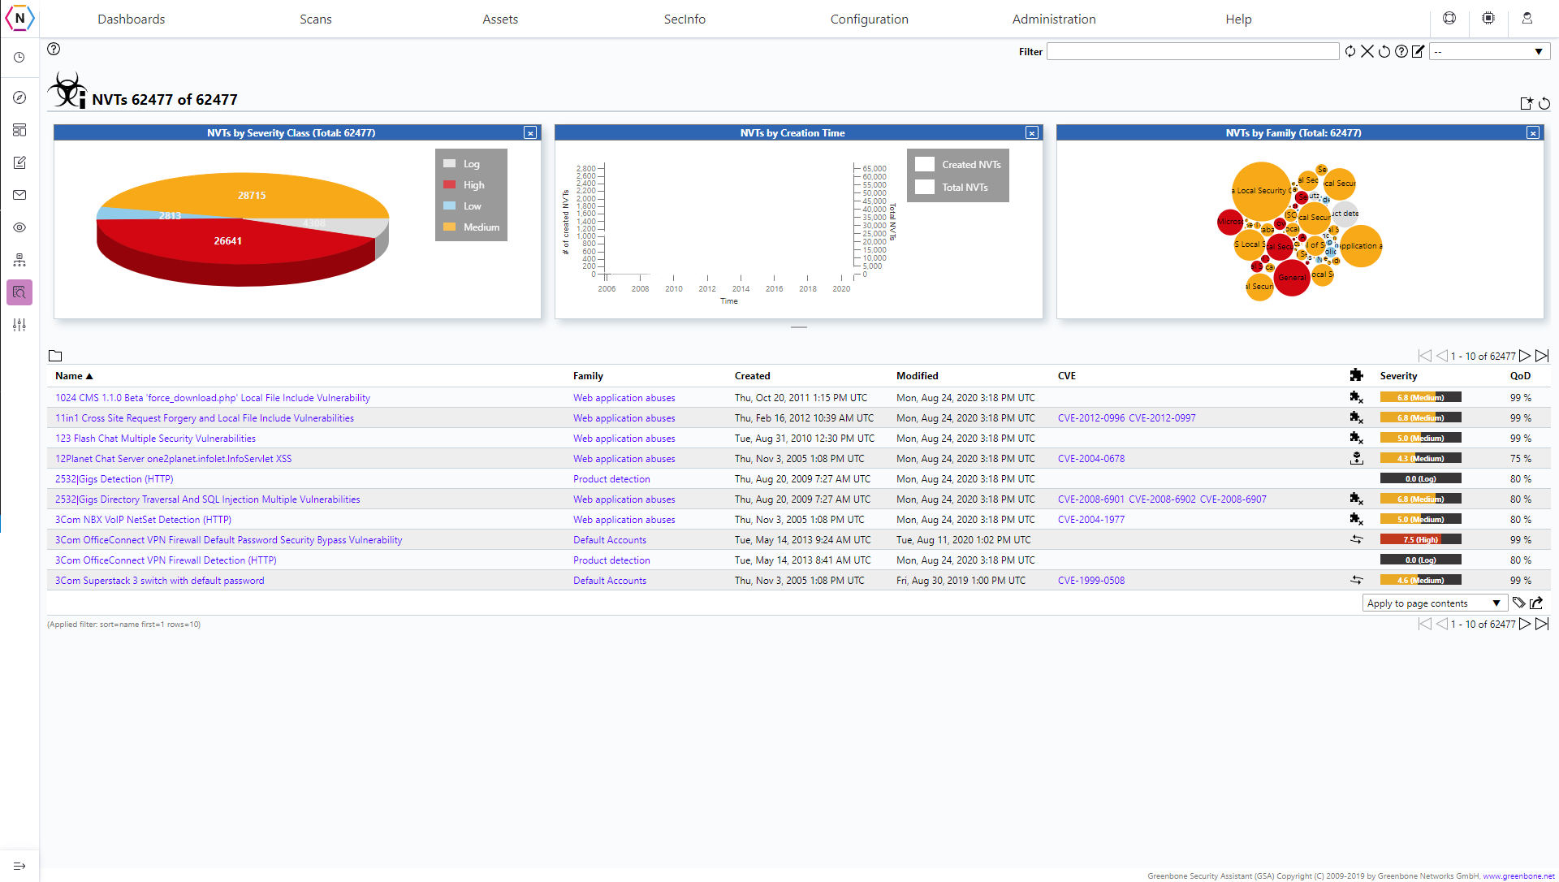
Task: Reset dashboard to defaults icon
Action: click(x=1544, y=103)
